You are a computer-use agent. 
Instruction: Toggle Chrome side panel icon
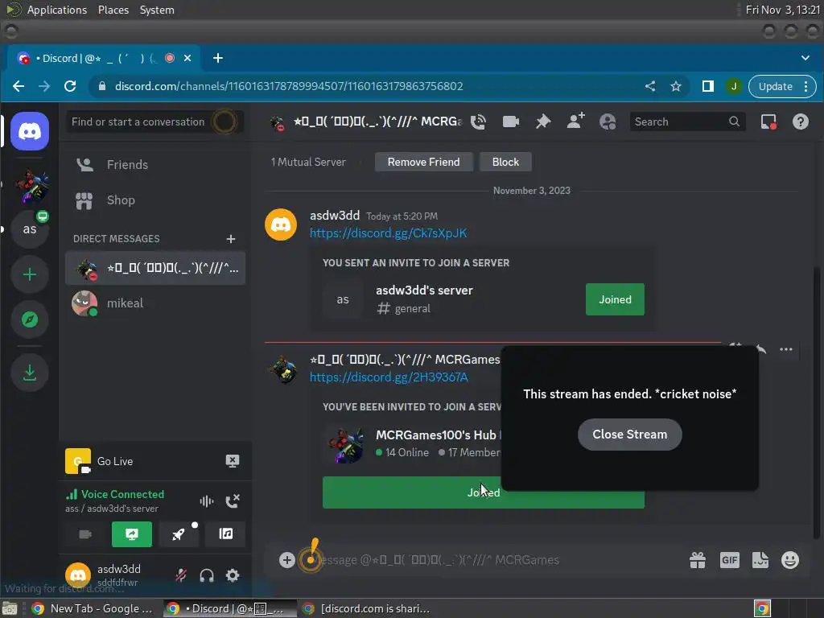click(x=708, y=86)
